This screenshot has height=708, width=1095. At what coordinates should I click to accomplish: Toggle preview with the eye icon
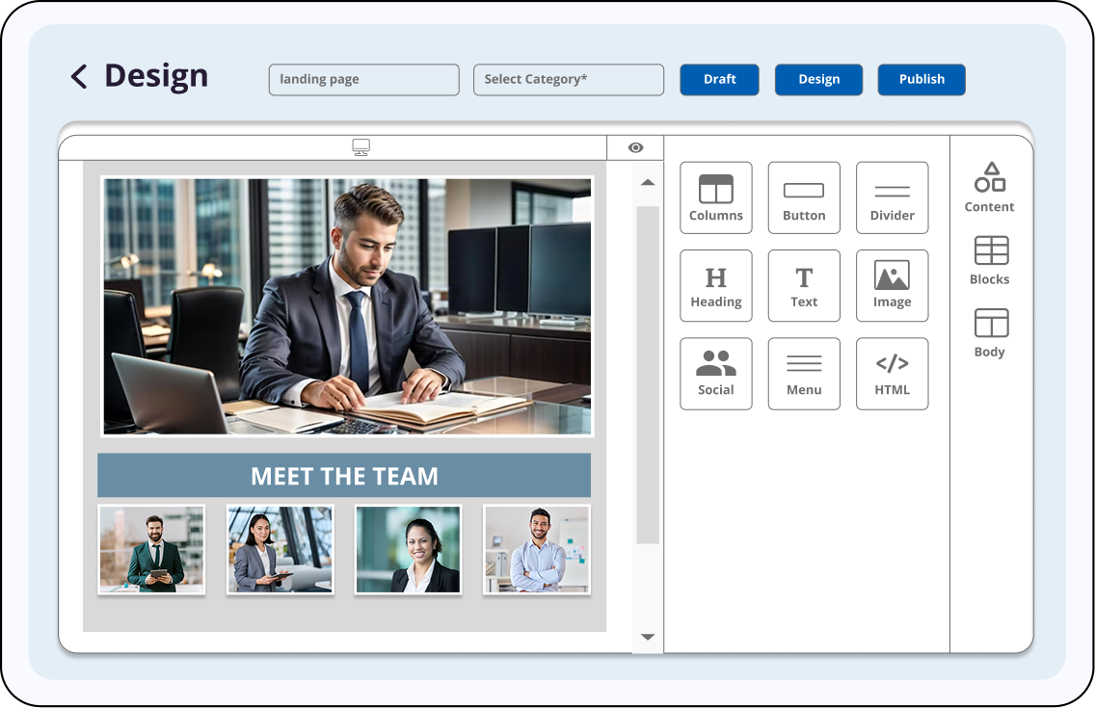click(x=635, y=147)
